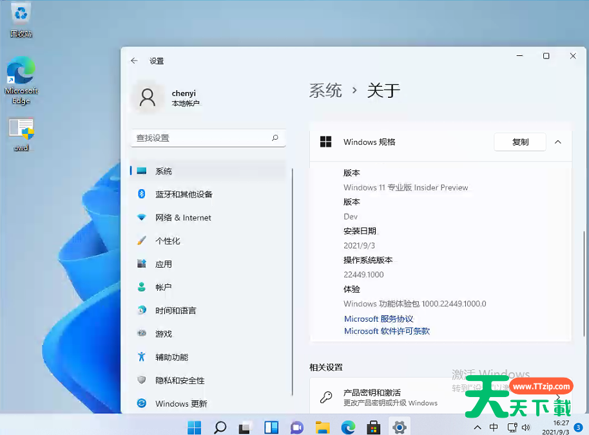Screen dimensions: 589x435
Task: Collapse the Windows 规格 section
Action: 557,142
